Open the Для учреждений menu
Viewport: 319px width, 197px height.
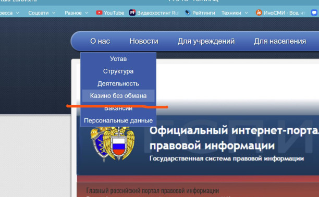point(206,41)
